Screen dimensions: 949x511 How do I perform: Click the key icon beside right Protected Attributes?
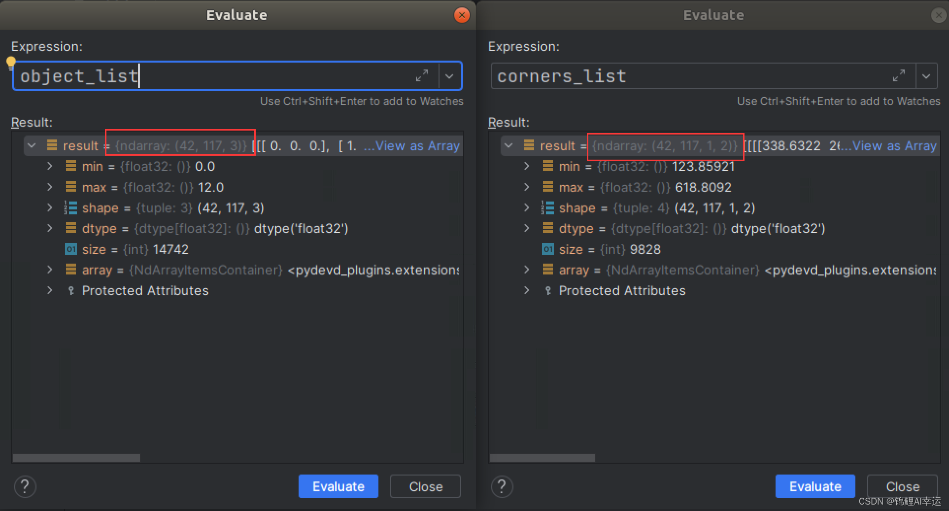click(x=548, y=291)
